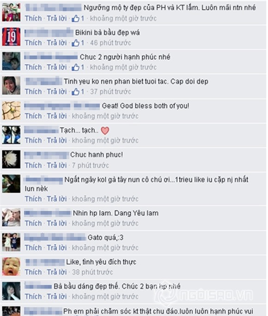Open the baby face avatar on the "Like, tình yêu" comment
268x316 pixels.
click(x=11, y=267)
